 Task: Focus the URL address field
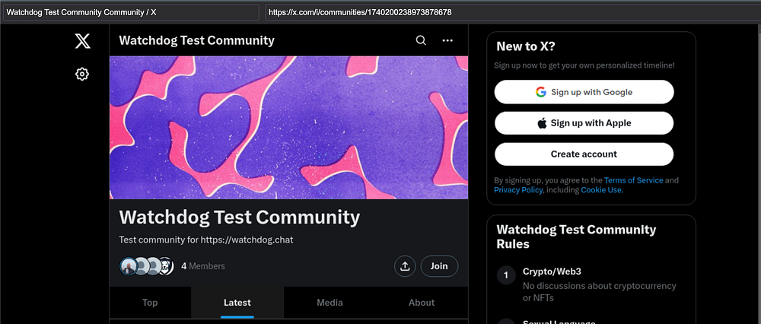[512, 13]
